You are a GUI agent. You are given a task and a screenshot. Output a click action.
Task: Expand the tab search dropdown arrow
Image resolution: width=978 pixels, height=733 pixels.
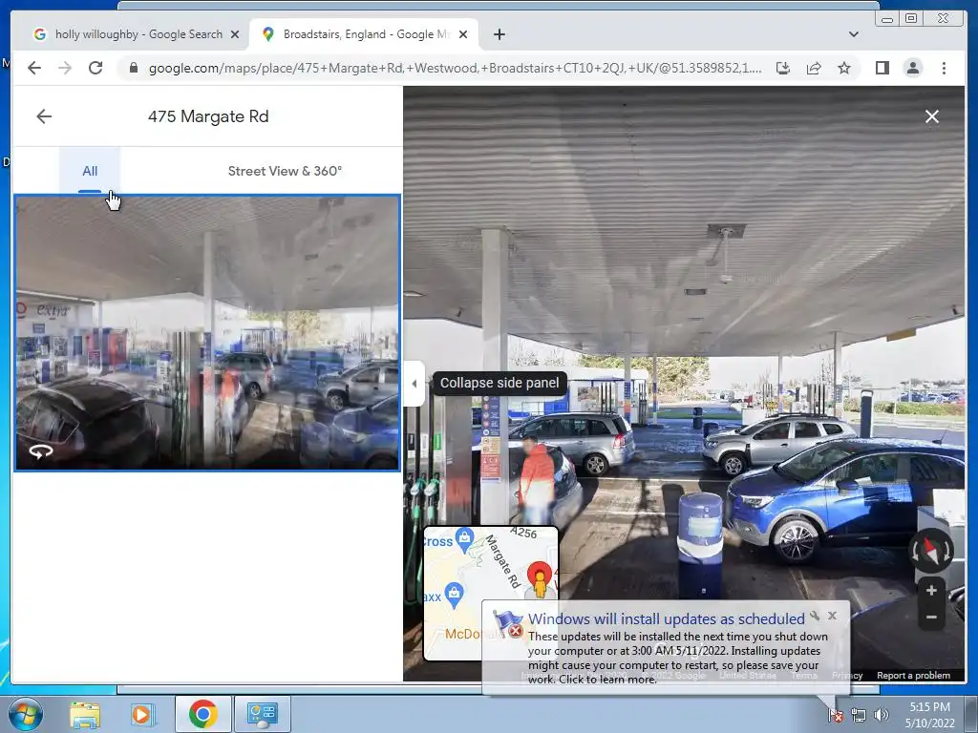click(853, 34)
